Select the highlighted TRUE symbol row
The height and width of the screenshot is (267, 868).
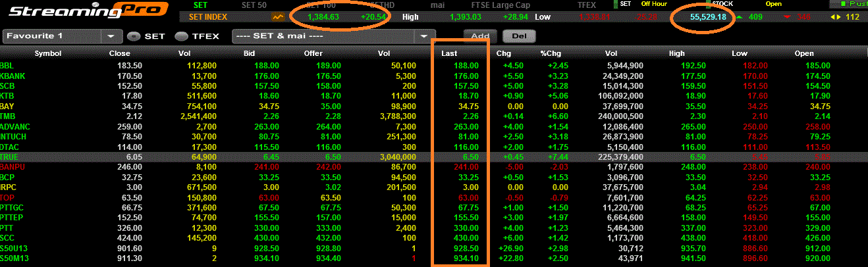[x=434, y=157]
